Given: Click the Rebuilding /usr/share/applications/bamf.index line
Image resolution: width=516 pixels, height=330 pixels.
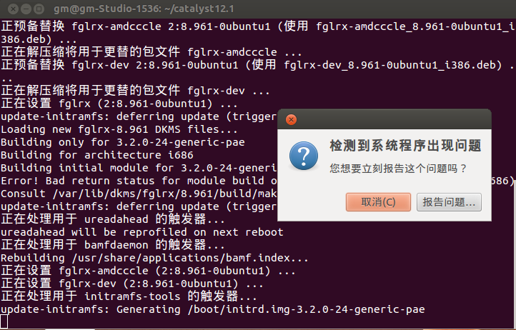Looking at the screenshot, I should point(154,258).
